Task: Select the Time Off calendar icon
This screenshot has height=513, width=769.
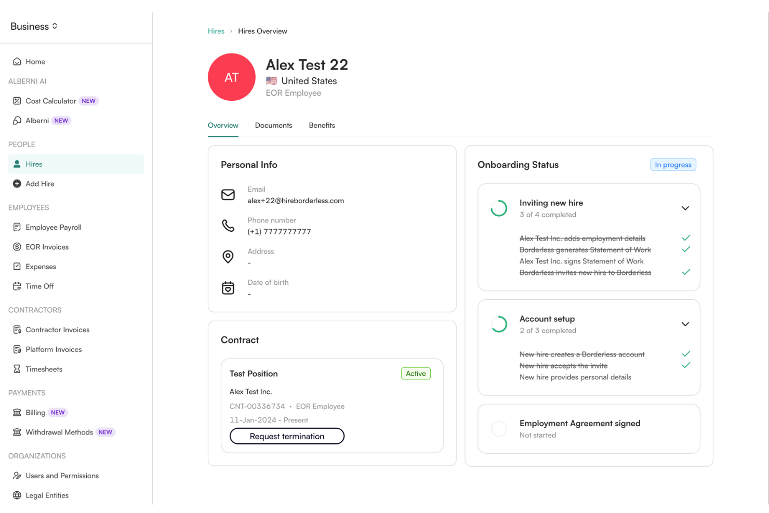Action: 17,286
